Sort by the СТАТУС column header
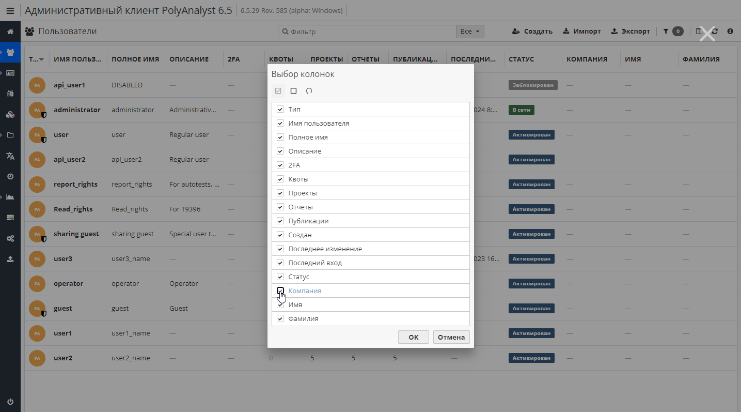The width and height of the screenshot is (741, 412). tap(521, 59)
